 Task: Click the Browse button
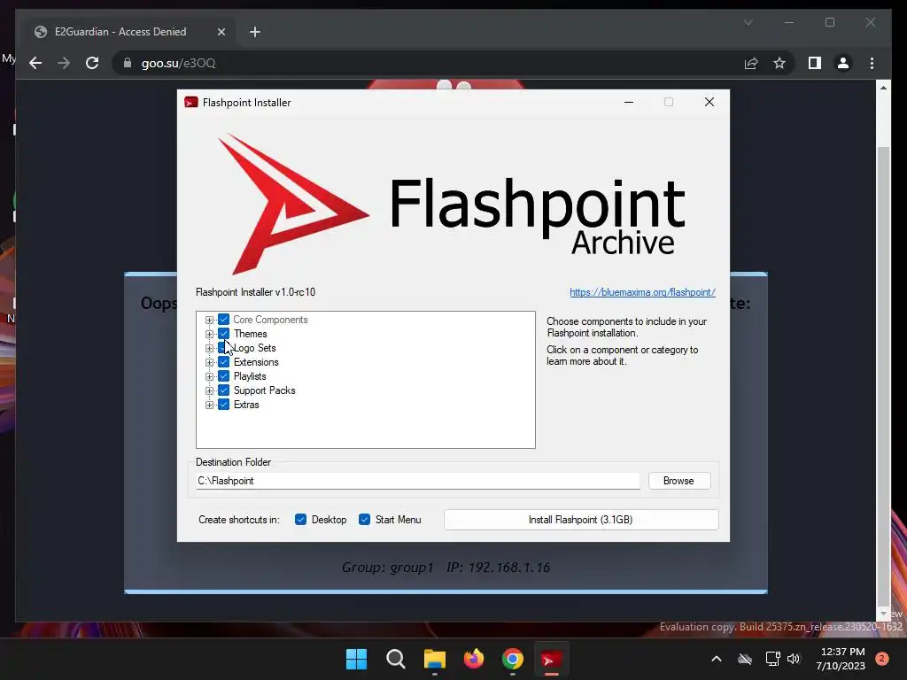[679, 481]
